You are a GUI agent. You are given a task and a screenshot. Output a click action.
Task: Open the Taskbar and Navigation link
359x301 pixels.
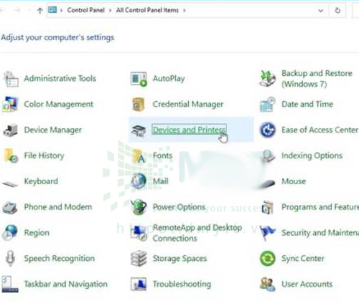(66, 285)
